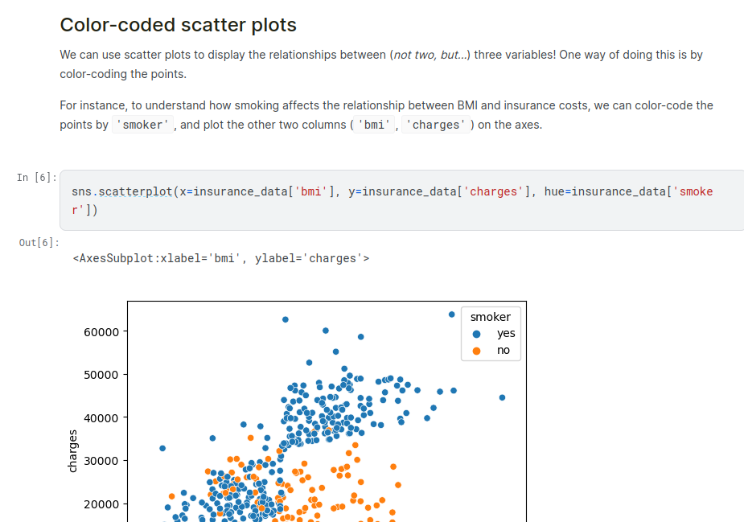This screenshot has height=522, width=744.
Task: Click the 'Color-coded scatter plots' heading
Action: [x=178, y=25]
